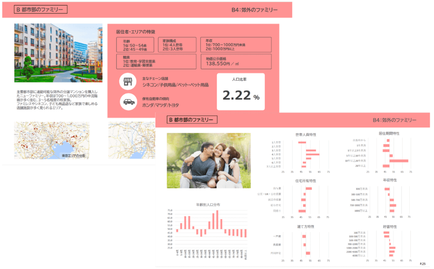Click the 家族構成 ranking box
434x269 pixels.
[177, 45]
